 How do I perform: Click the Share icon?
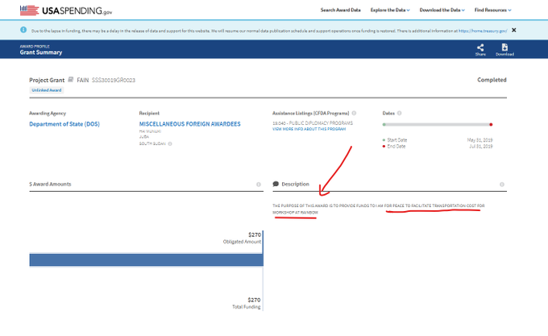point(480,47)
